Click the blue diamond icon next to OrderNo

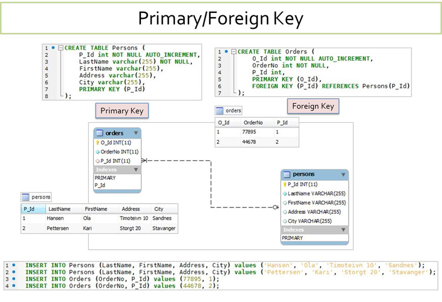pos(97,152)
